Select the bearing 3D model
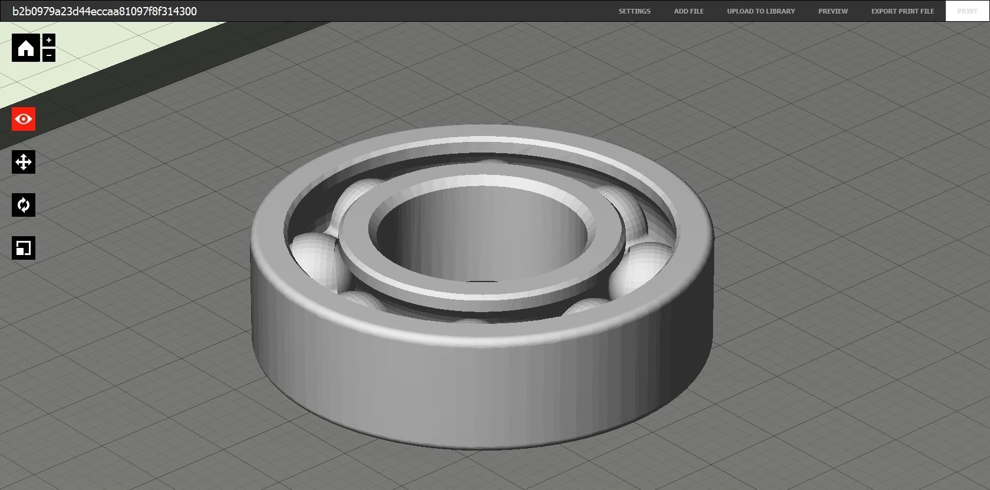This screenshot has height=490, width=990. pyautogui.click(x=482, y=287)
